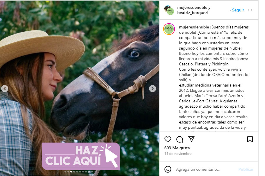Like the post with the heart icon
The width and height of the screenshot is (265, 176).
(x=168, y=139)
